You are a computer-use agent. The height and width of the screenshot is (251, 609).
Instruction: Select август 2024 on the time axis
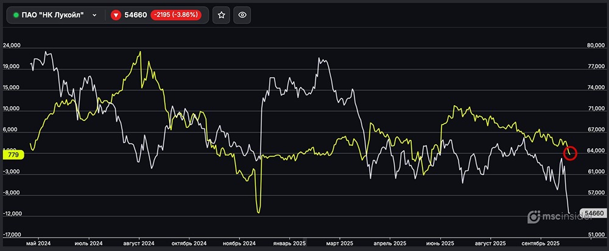(x=137, y=242)
